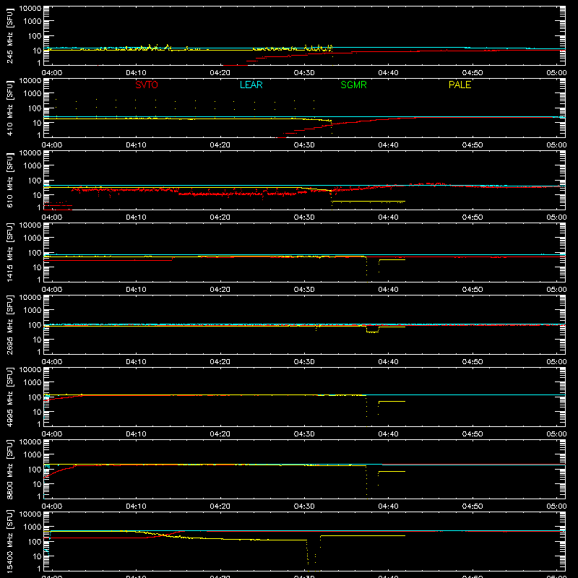Click 04:40 time label below 610 MHz plot
578x578 pixels.
388,217
